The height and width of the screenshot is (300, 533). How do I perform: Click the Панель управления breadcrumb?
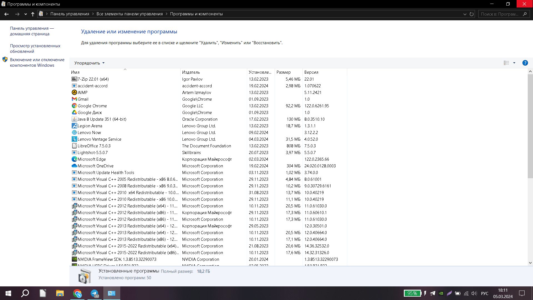[70, 14]
